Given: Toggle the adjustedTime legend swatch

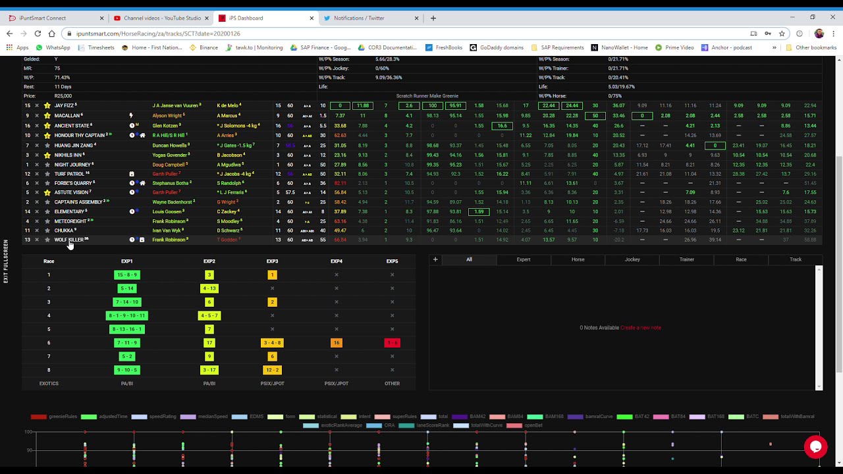Looking at the screenshot, I should [89, 417].
